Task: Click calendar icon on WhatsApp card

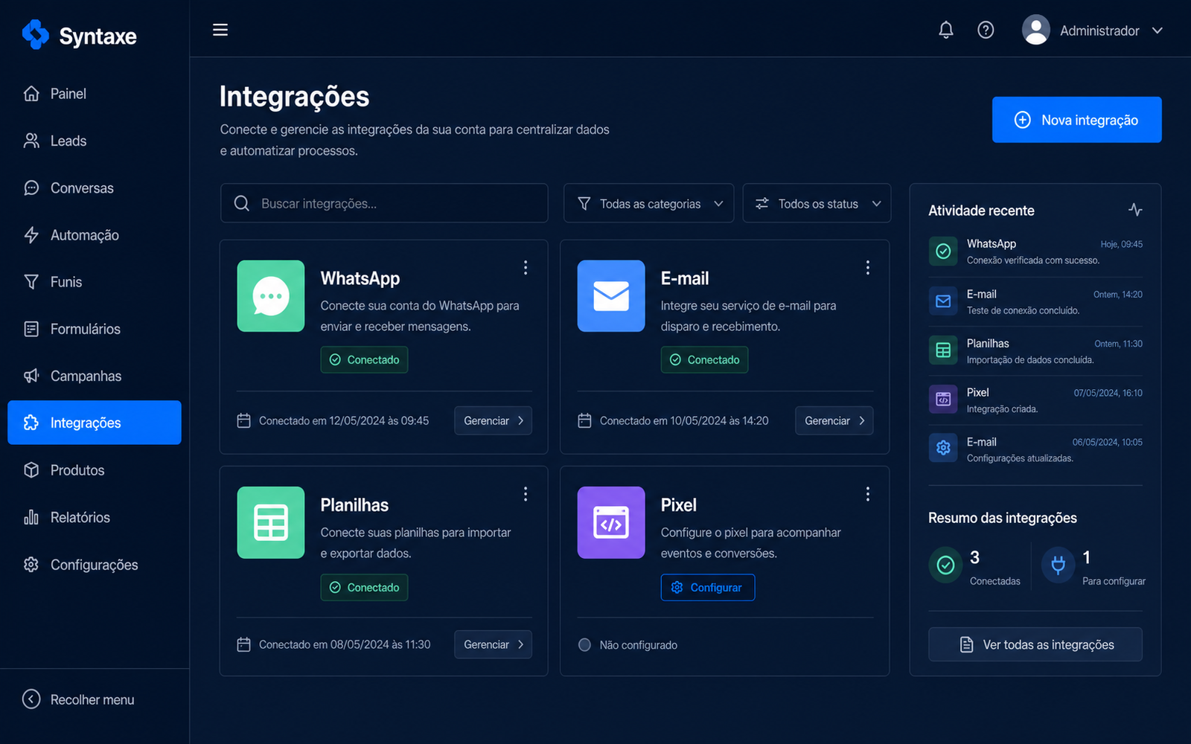Action: [x=243, y=420]
